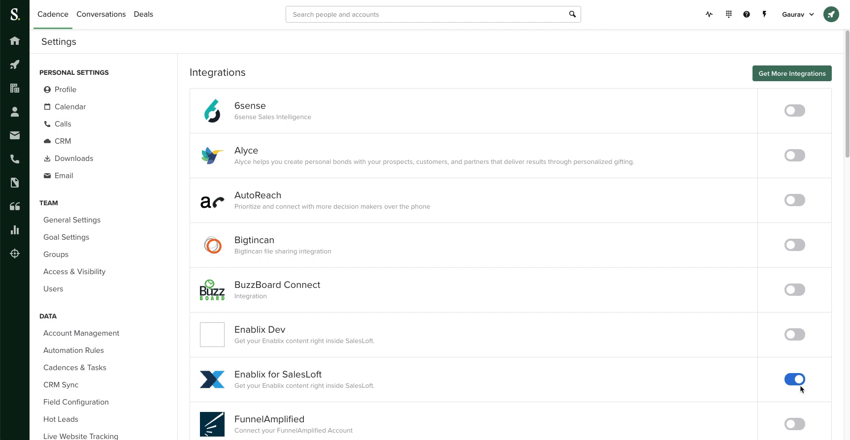
Task: Open crosshair target icon in sidebar
Action: [x=15, y=253]
